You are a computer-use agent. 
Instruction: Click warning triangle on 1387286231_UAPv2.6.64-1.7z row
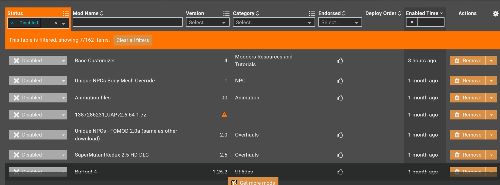point(224,114)
